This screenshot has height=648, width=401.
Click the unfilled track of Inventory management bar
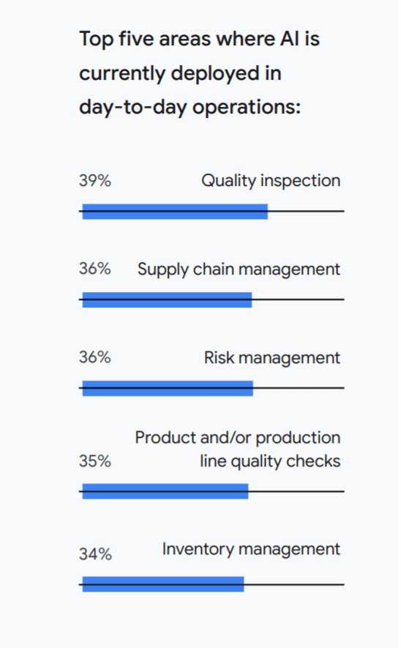(x=294, y=584)
